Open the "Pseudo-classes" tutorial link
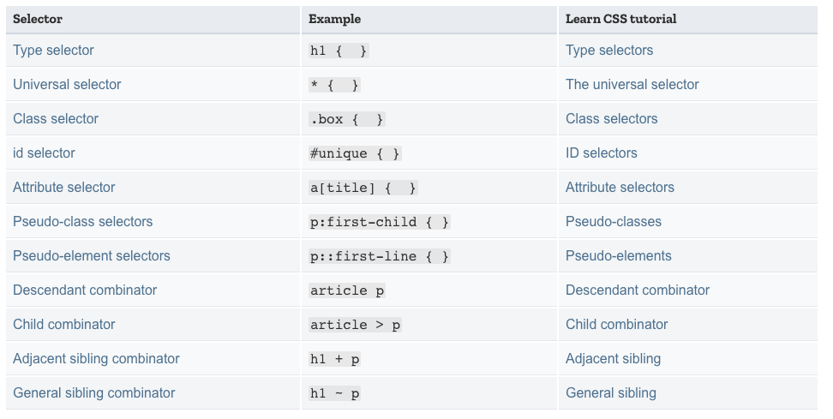The width and height of the screenshot is (833, 419). 613,222
